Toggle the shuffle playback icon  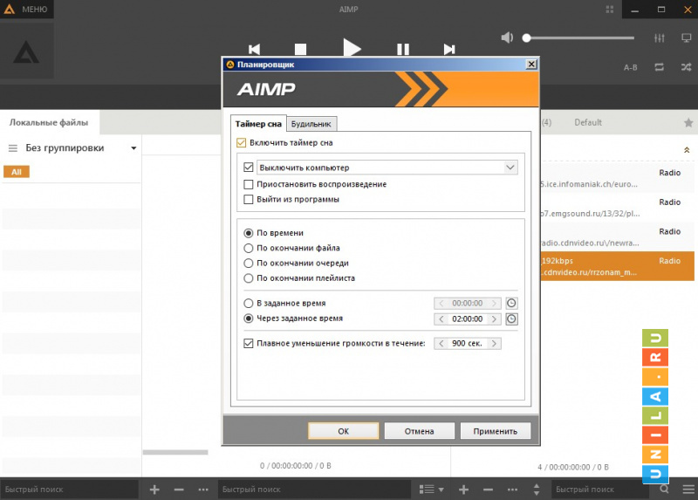pos(687,67)
